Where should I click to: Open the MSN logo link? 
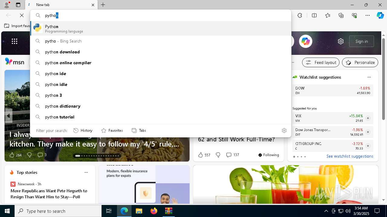pos(15,62)
